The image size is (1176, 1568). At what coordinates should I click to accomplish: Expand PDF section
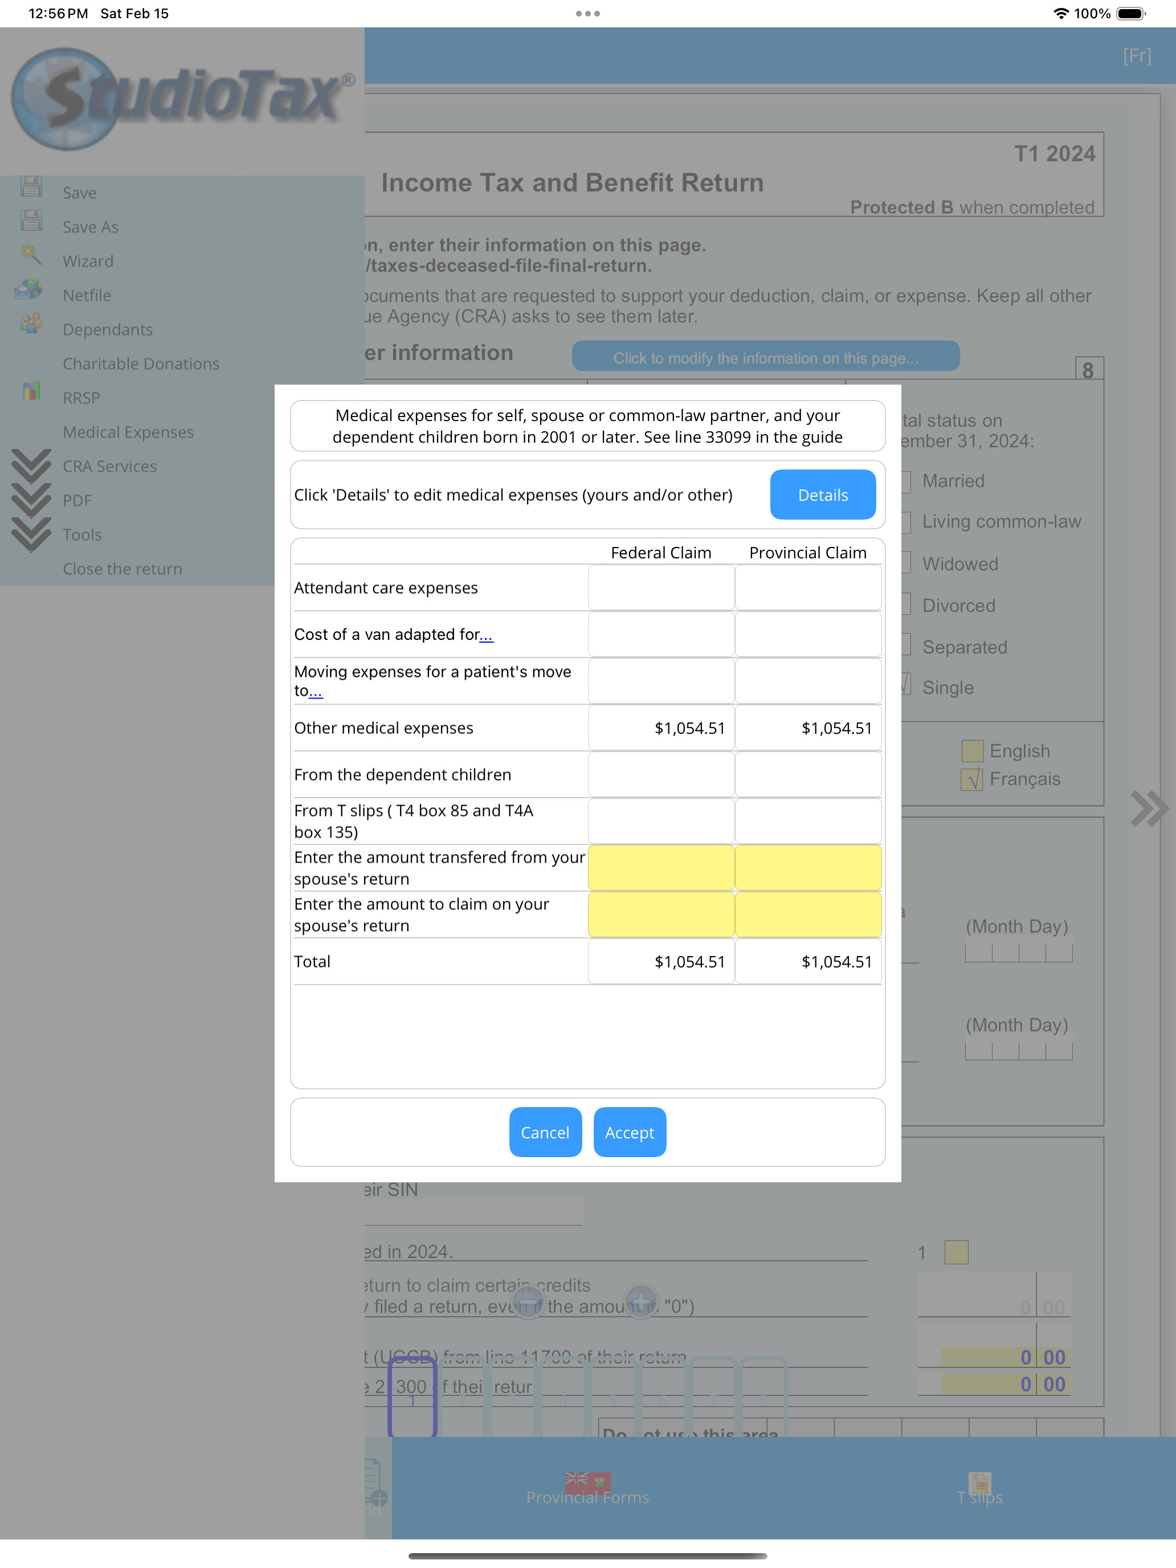coord(31,500)
